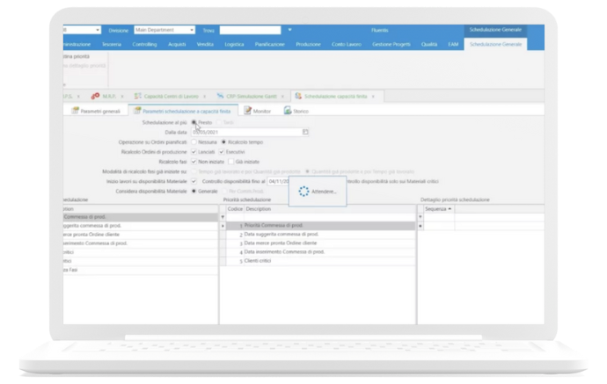Image resolution: width=607 pixels, height=384 pixels.
Task: Toggle the Esecutivi checkbox
Action: click(x=221, y=151)
